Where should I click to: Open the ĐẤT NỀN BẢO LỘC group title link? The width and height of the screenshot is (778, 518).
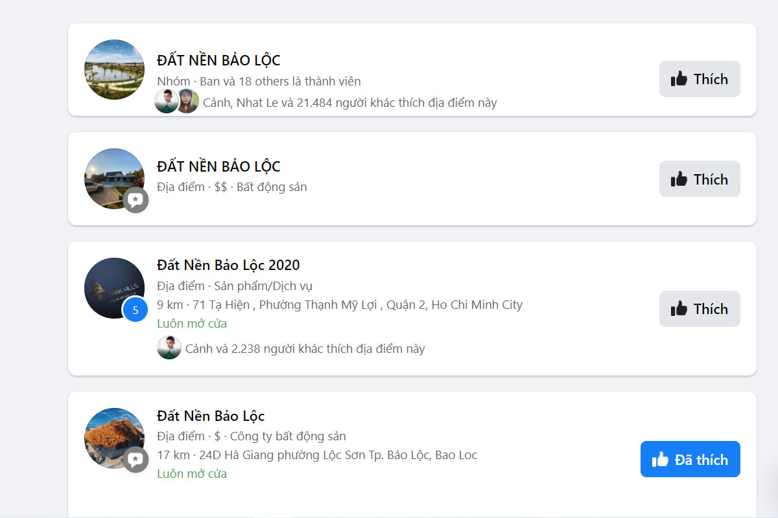(x=218, y=60)
